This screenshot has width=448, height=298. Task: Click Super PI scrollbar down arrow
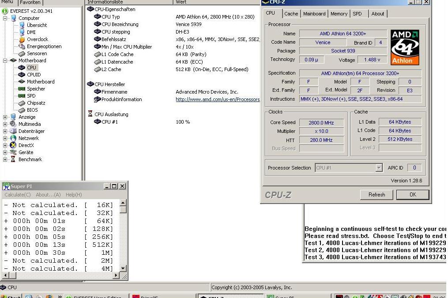tap(123, 268)
